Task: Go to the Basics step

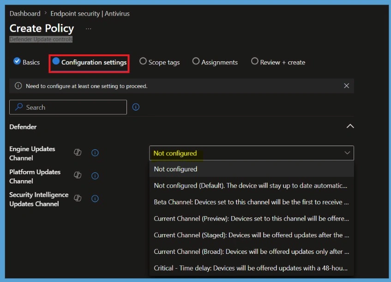Action: tap(27, 62)
